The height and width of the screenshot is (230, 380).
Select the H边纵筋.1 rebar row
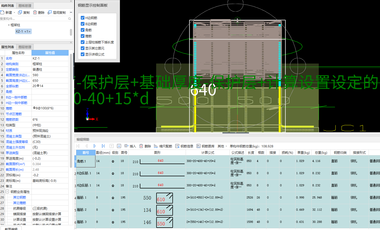pyautogui.click(x=228, y=186)
